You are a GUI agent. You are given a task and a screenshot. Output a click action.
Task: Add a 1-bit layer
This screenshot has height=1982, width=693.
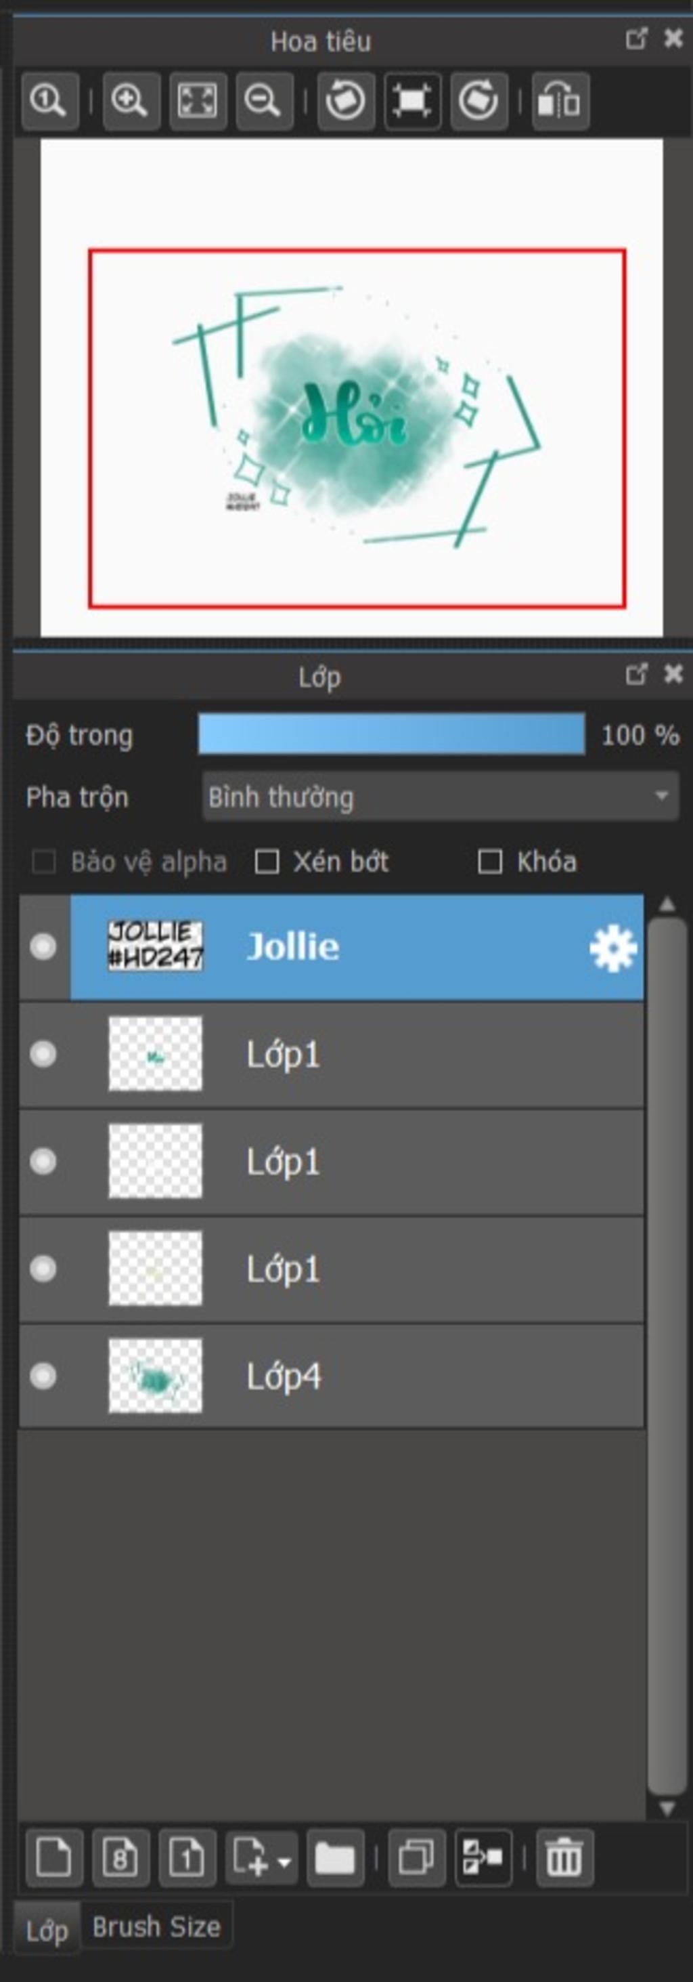coord(187,1859)
